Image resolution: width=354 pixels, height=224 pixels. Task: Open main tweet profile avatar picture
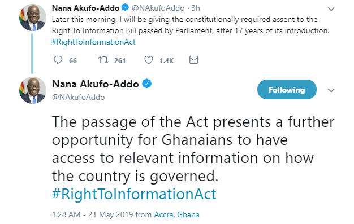(x=33, y=90)
